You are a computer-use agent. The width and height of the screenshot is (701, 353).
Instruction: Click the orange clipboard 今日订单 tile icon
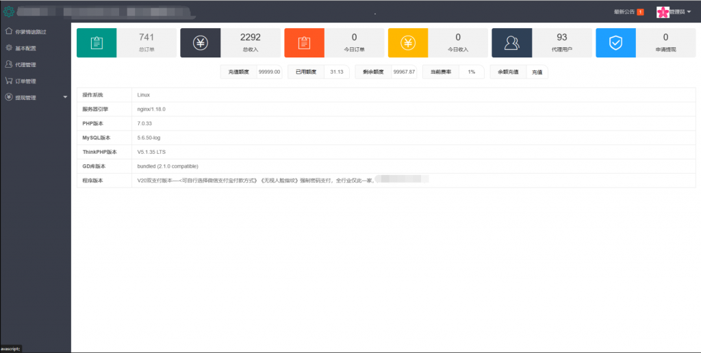click(304, 43)
